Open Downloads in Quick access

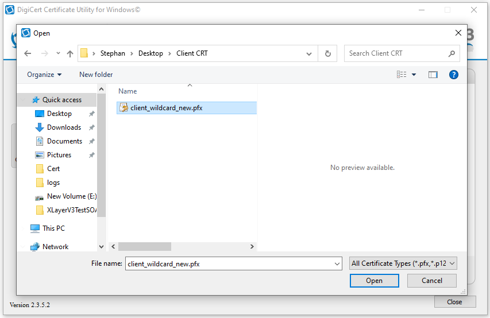(64, 127)
